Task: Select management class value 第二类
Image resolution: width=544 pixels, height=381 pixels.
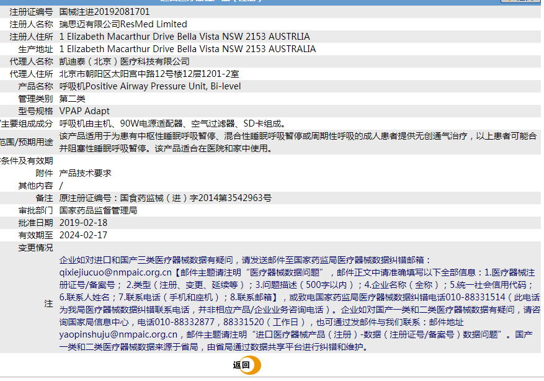Action: (72, 99)
